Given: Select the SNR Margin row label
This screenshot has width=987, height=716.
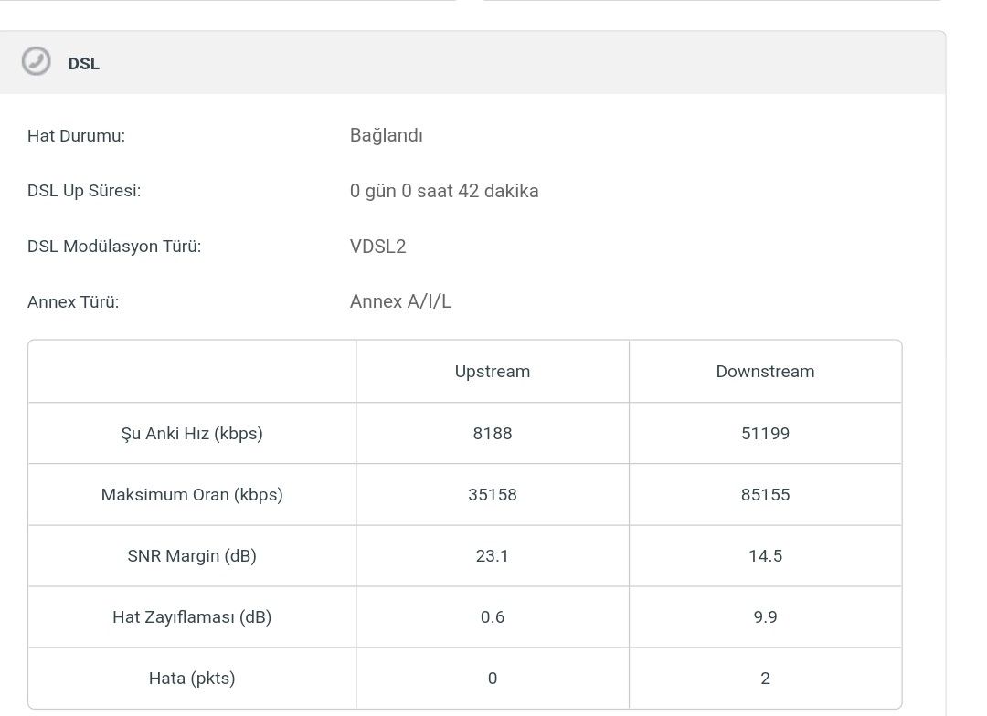Looking at the screenshot, I should (191, 556).
